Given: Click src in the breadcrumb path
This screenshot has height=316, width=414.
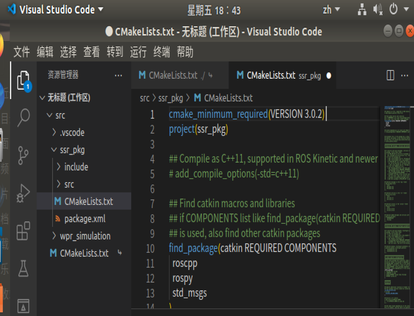Looking at the screenshot, I should pyautogui.click(x=144, y=98).
